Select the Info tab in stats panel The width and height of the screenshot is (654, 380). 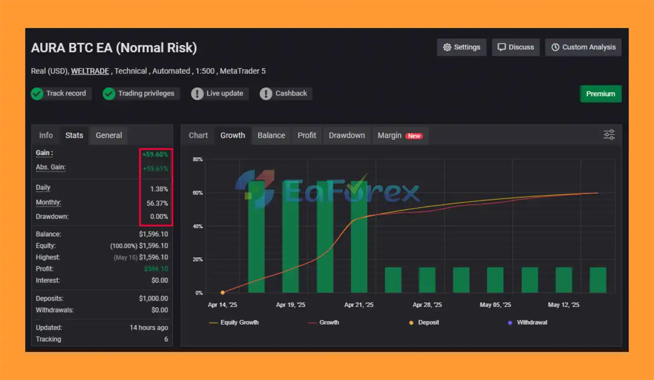point(46,136)
